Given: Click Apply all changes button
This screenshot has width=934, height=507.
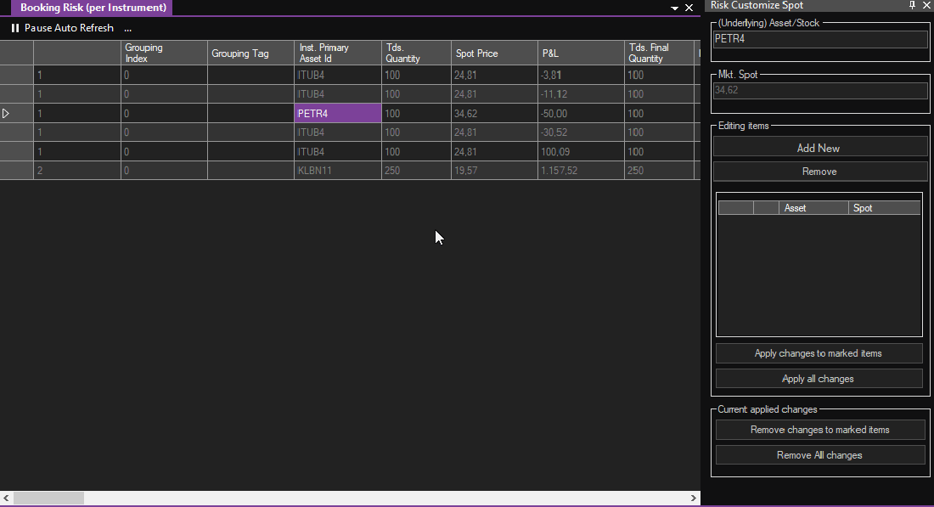Looking at the screenshot, I should point(819,379).
